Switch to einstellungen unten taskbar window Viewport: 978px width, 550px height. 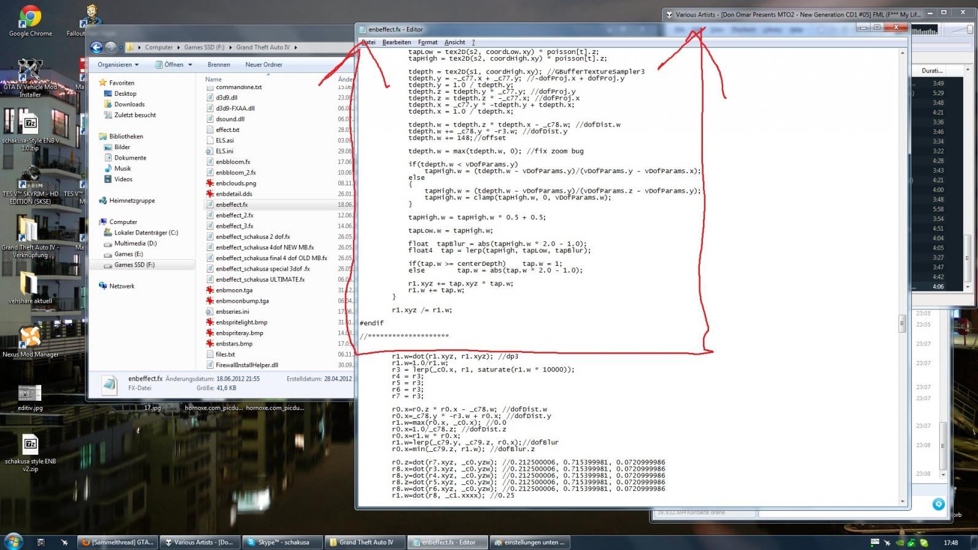pyautogui.click(x=530, y=542)
